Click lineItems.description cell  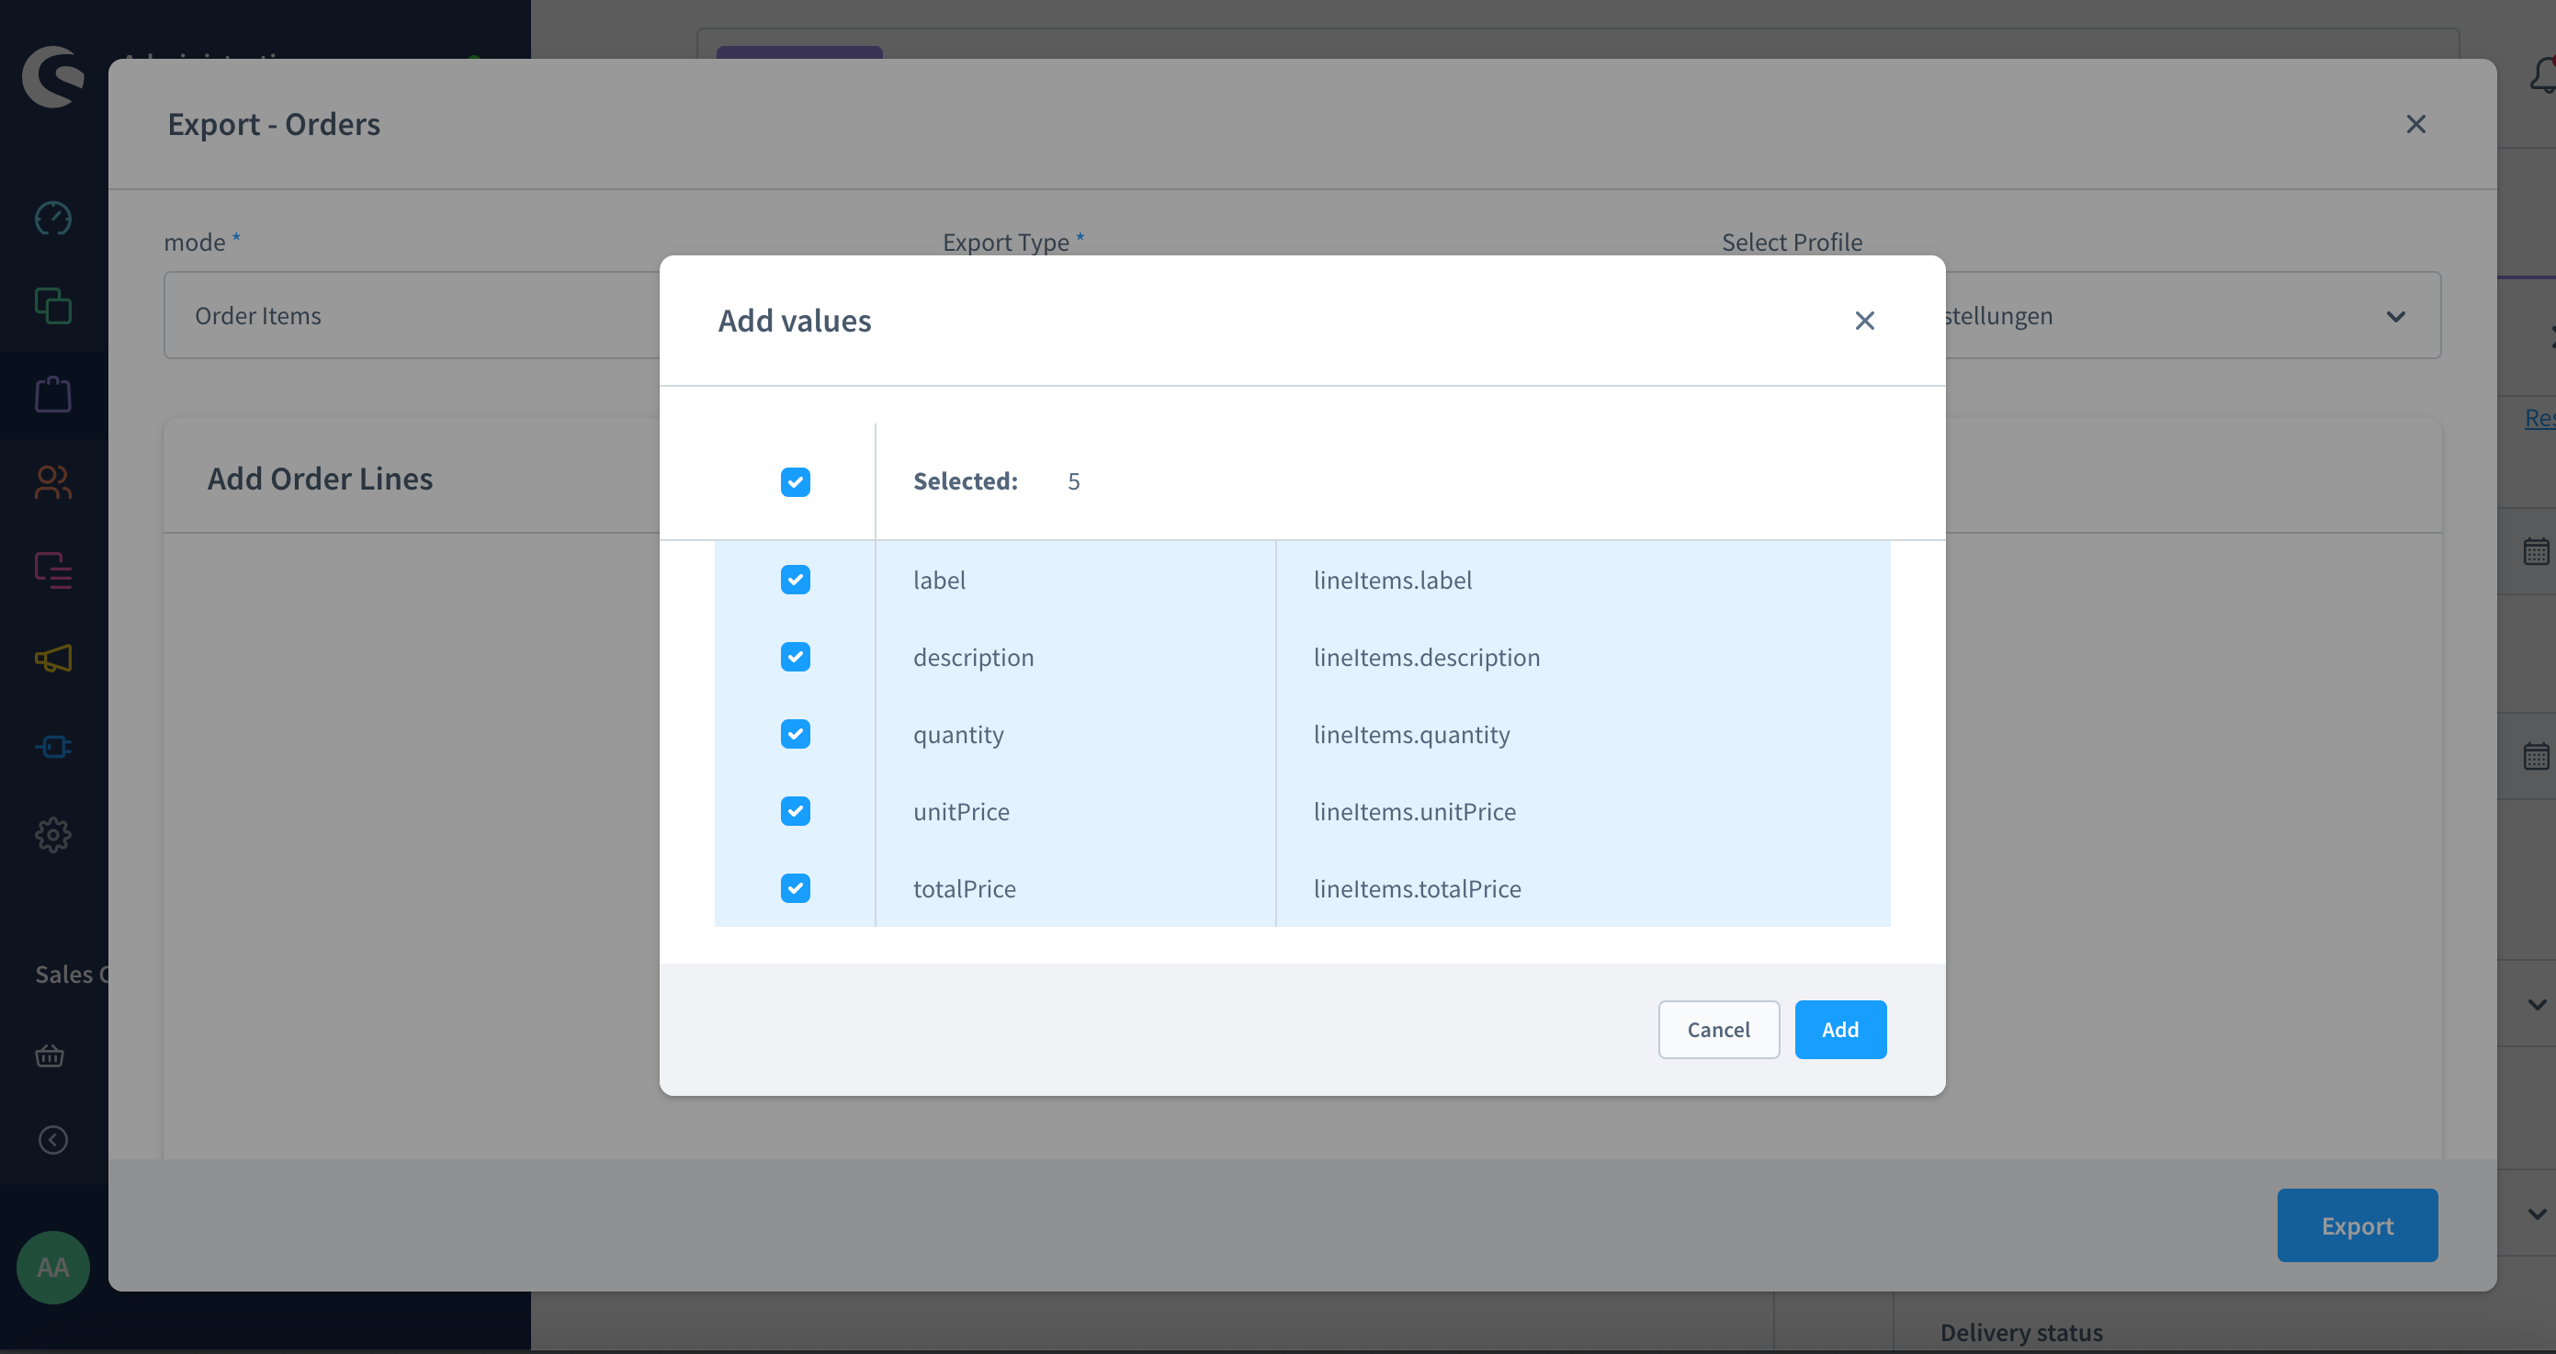(x=1583, y=657)
